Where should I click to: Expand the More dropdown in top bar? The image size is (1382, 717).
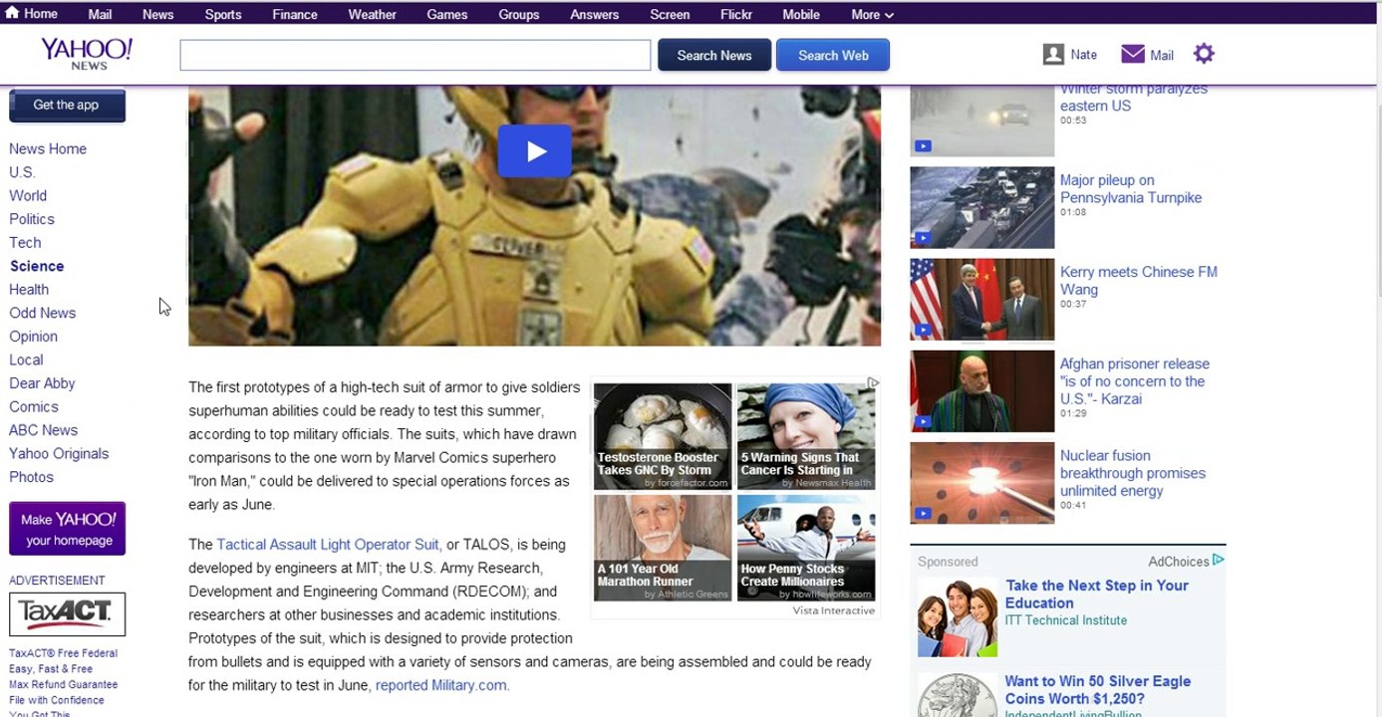[872, 15]
